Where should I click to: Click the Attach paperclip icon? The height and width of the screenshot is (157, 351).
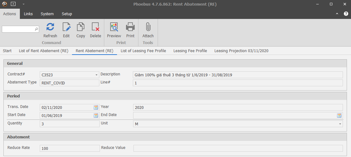click(x=148, y=27)
